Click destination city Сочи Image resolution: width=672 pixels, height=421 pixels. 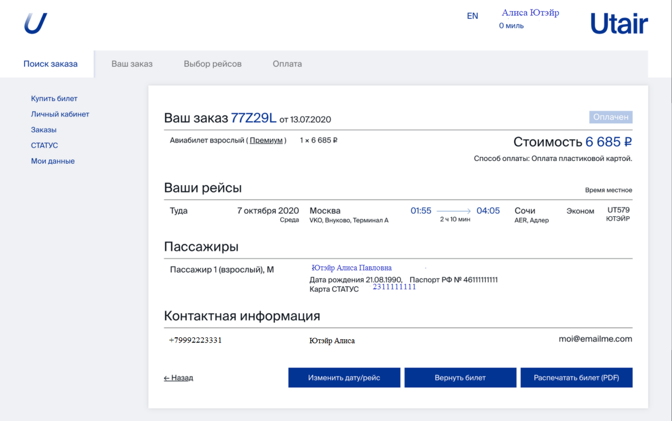pos(525,211)
